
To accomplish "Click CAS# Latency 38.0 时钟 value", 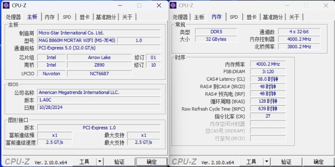I will (x=268, y=79).
